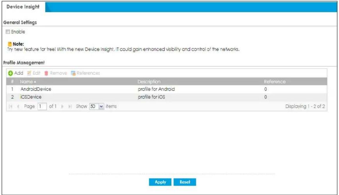This screenshot has height=195, width=339.
Task: Click the 'profile for iOS' description cell
Action: click(151, 97)
